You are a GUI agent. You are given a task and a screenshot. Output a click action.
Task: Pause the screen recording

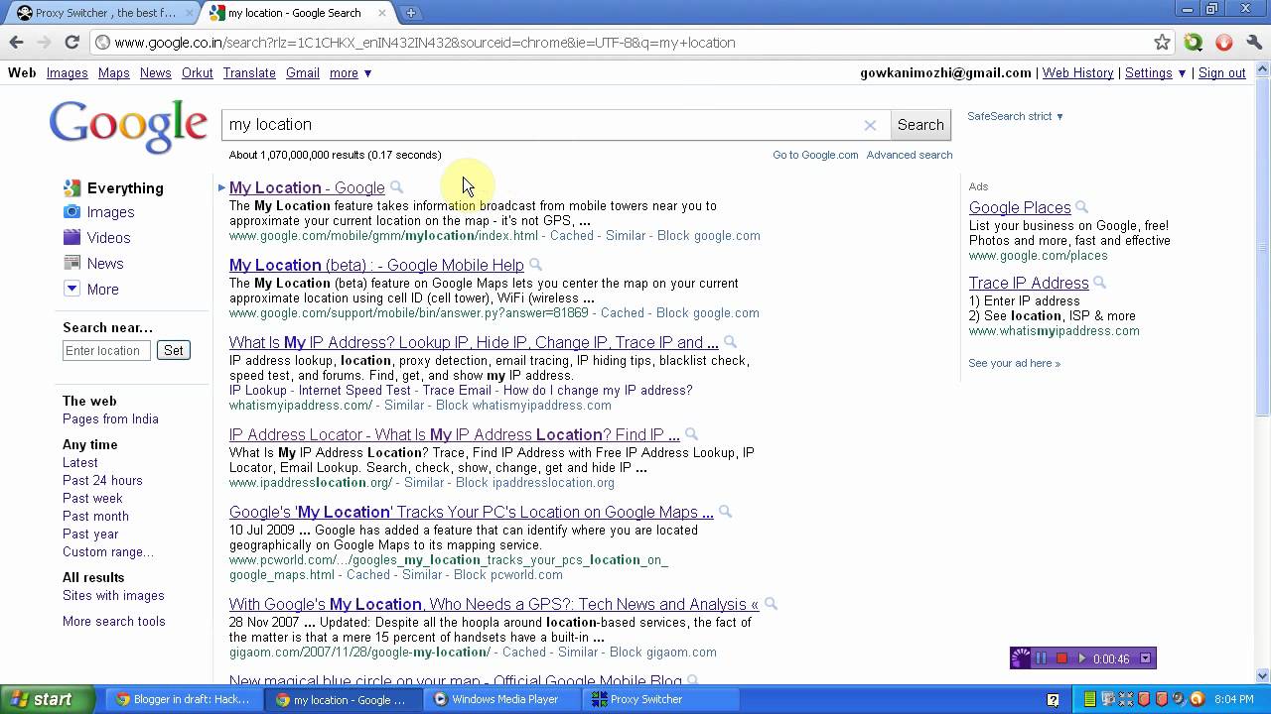(x=1041, y=658)
